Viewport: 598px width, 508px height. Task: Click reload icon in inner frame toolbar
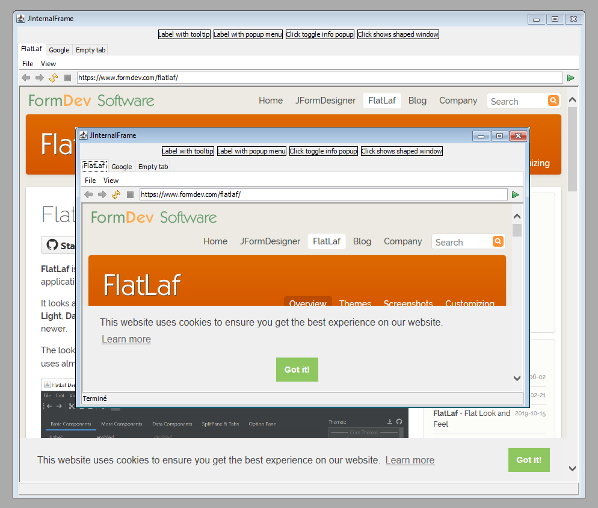pos(116,194)
